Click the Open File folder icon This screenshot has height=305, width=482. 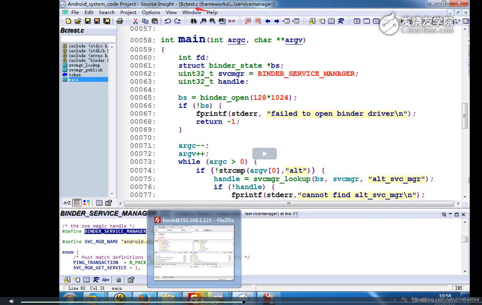pos(78,21)
